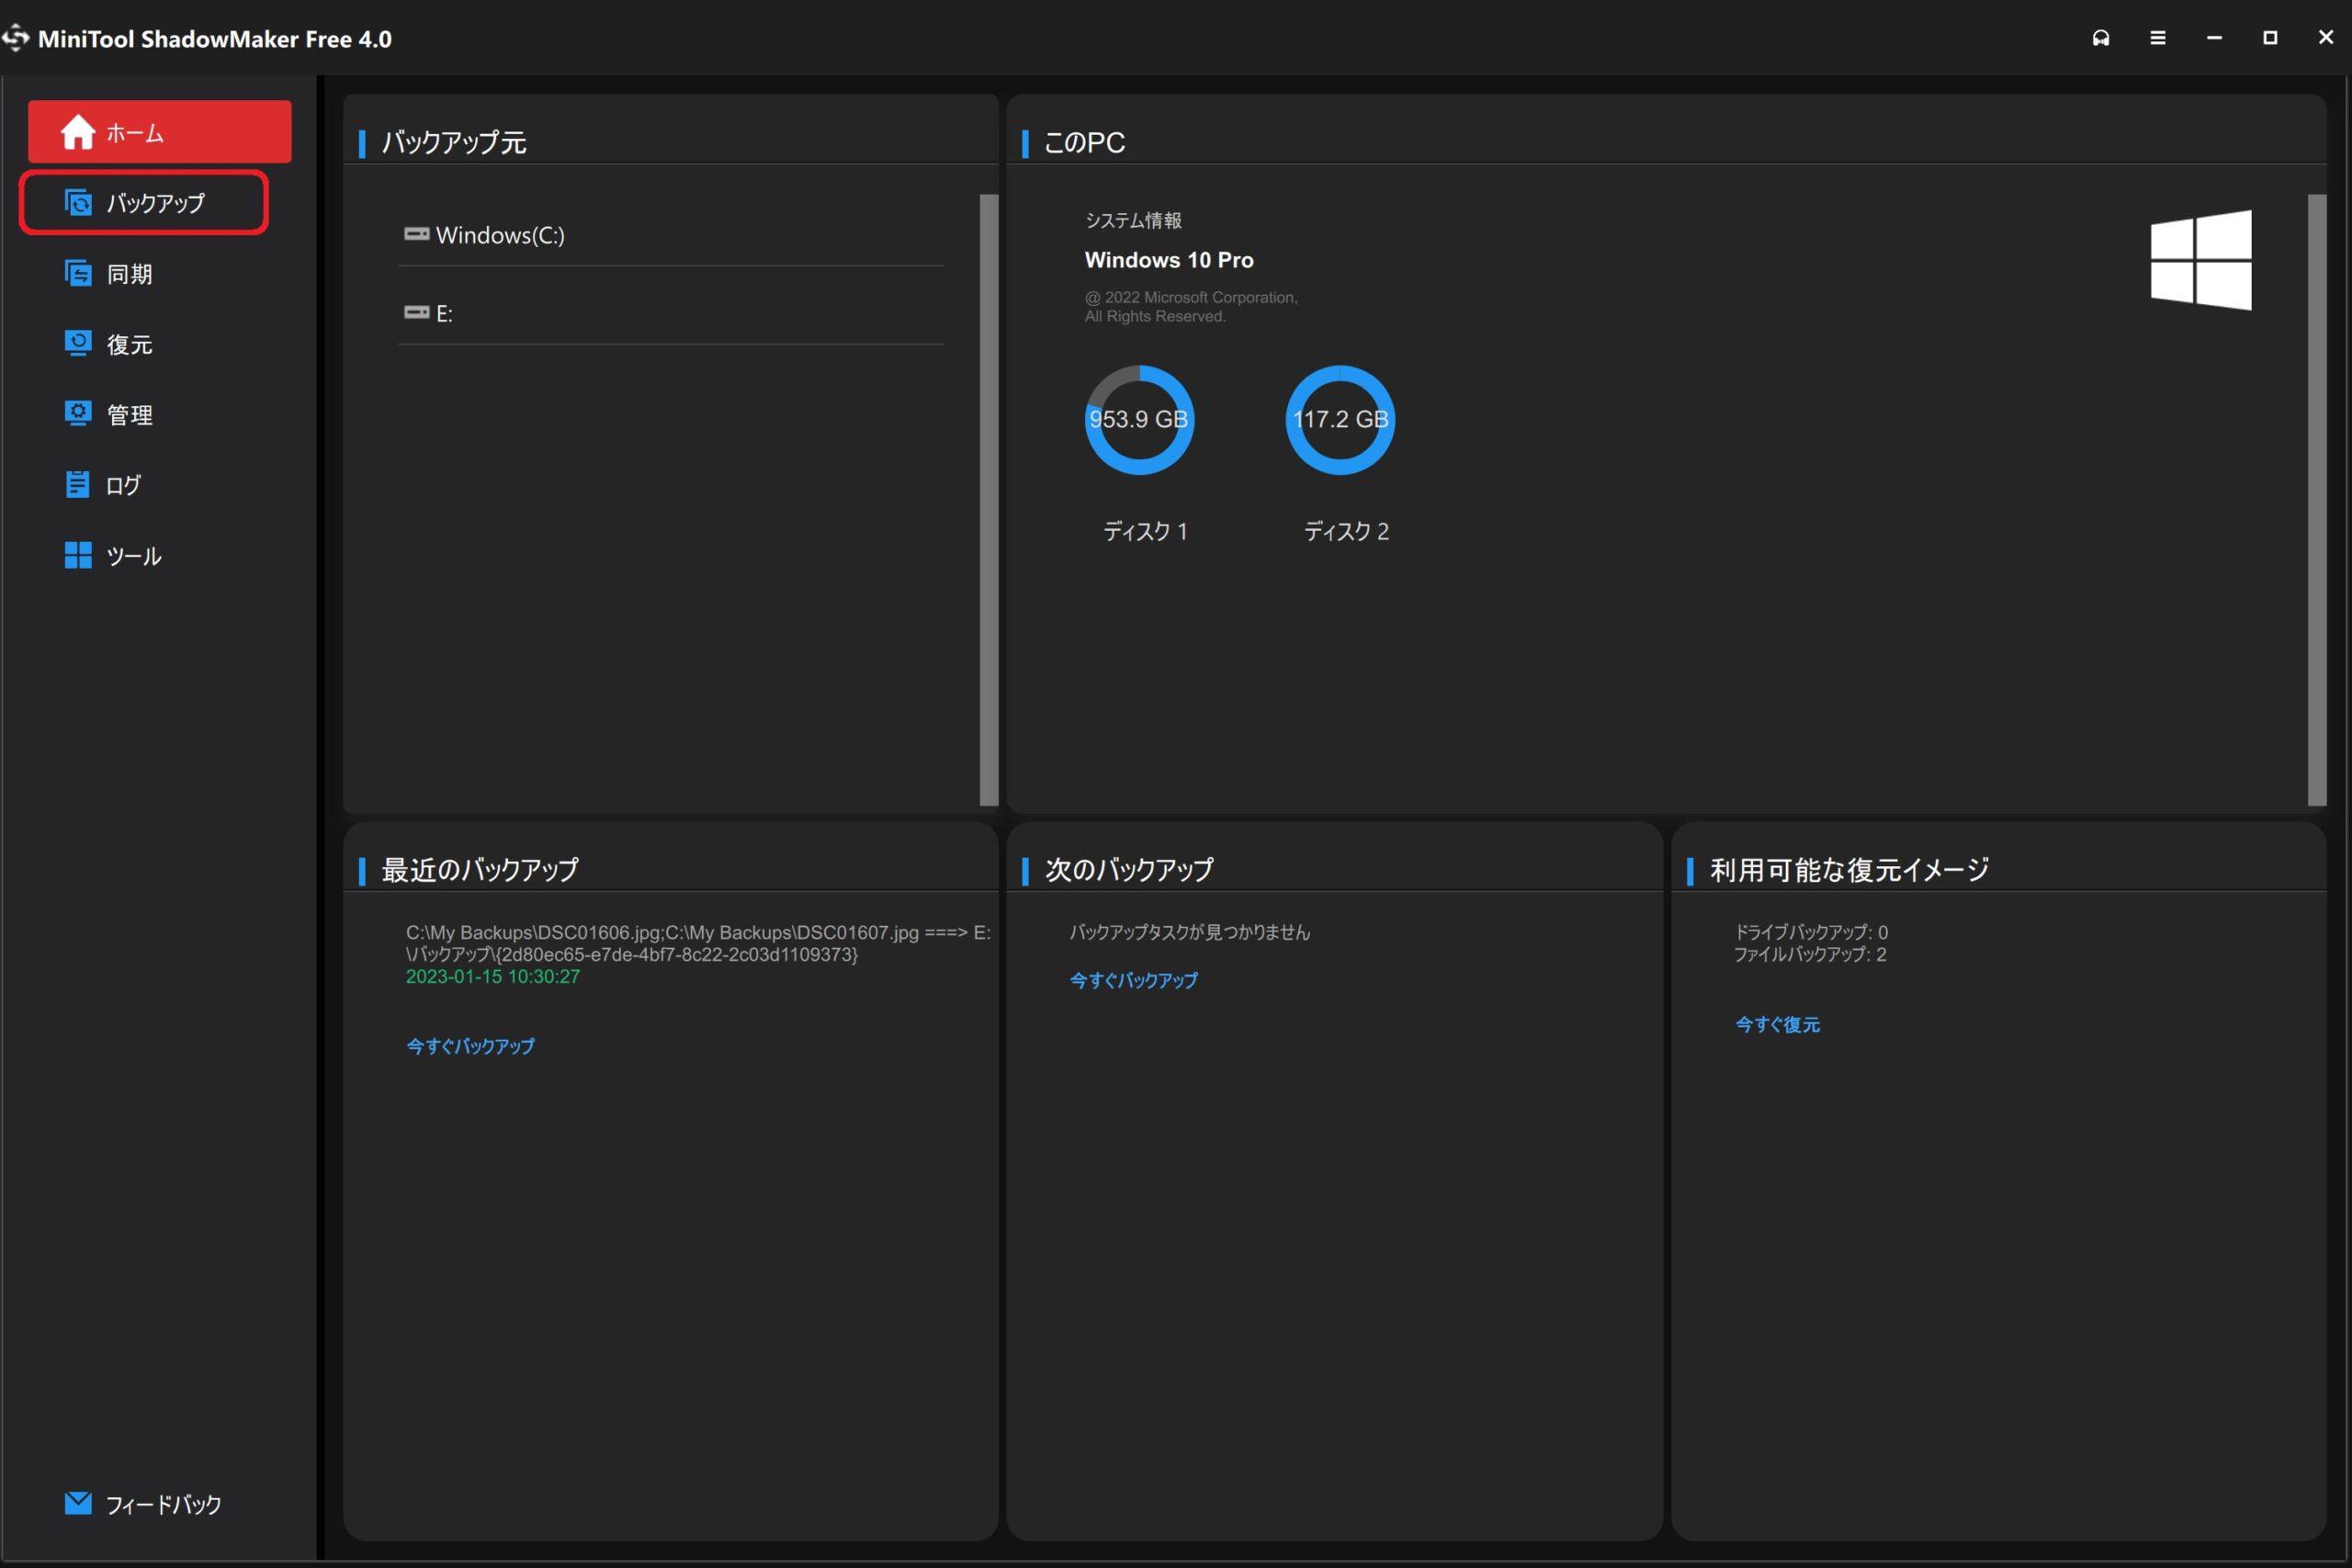This screenshot has width=2352, height=1568.
Task: Open the hamburger menu in title bar
Action: (x=2158, y=38)
